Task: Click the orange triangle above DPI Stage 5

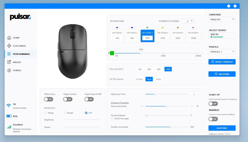Action: (x=178, y=28)
